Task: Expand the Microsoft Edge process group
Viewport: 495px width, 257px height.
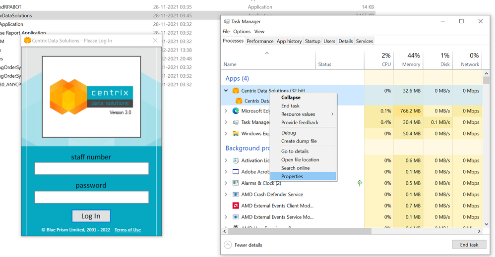Action: click(x=226, y=111)
